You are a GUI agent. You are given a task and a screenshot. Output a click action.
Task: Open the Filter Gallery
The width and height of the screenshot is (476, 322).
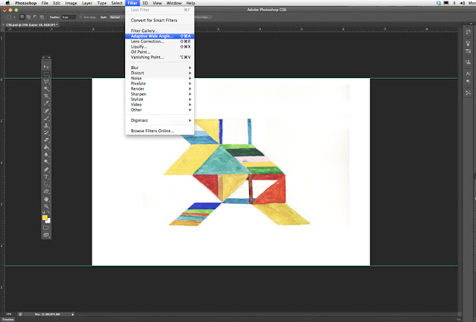tap(160, 31)
